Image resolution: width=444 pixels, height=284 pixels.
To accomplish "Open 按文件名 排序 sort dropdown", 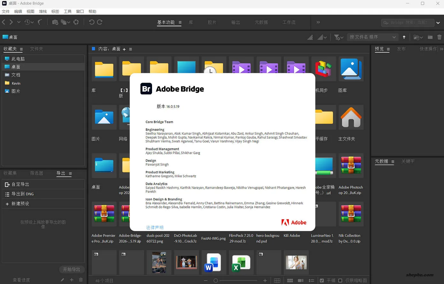I will (373, 37).
